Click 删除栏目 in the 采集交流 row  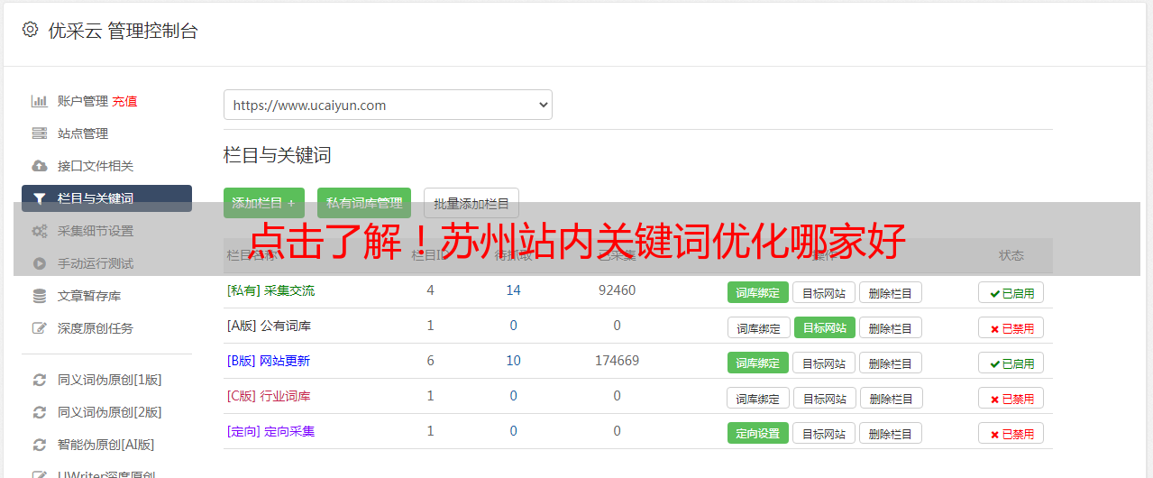pos(891,292)
